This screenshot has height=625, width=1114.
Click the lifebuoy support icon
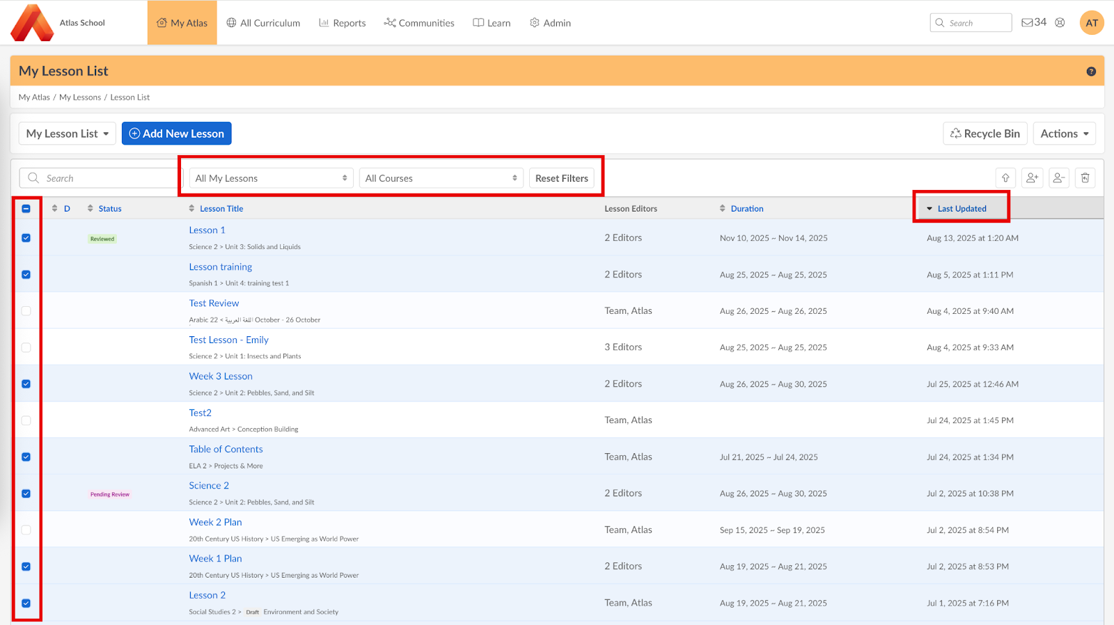(x=1060, y=23)
